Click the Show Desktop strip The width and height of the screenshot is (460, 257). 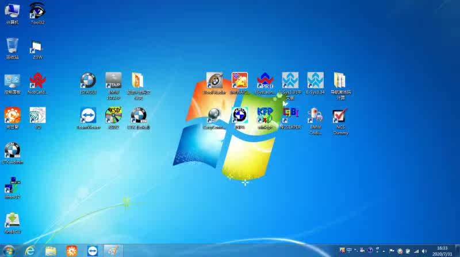tap(457, 251)
